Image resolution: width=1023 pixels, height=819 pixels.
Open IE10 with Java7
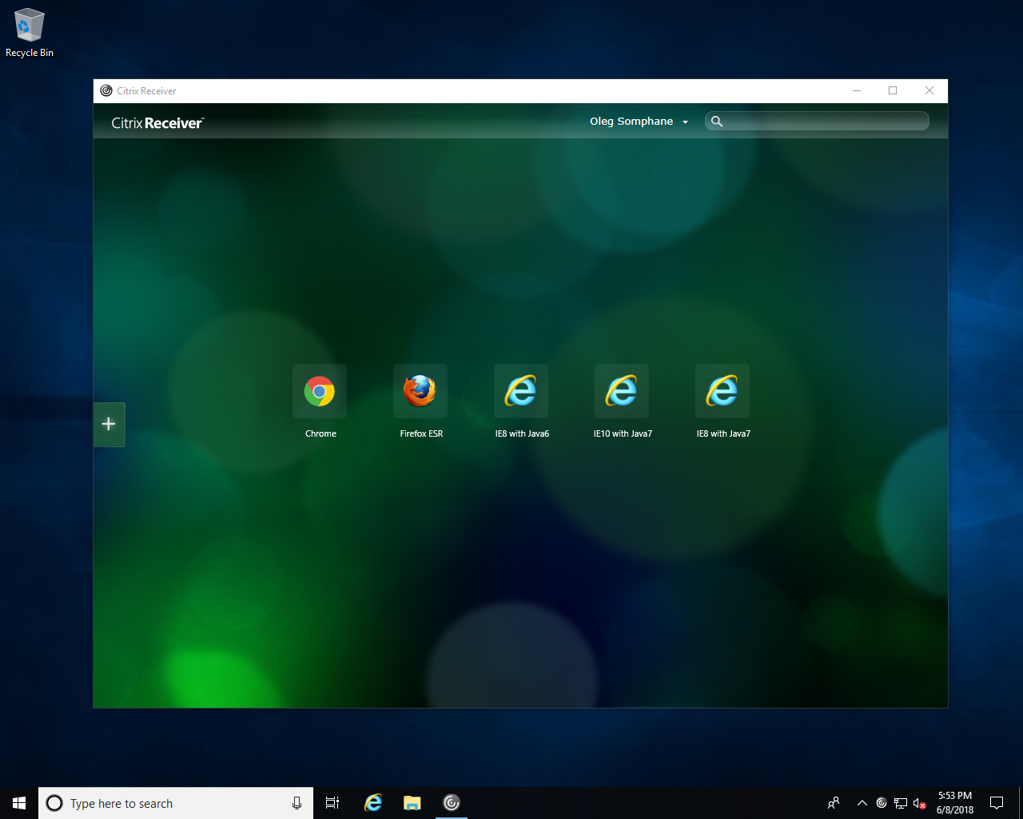[622, 391]
